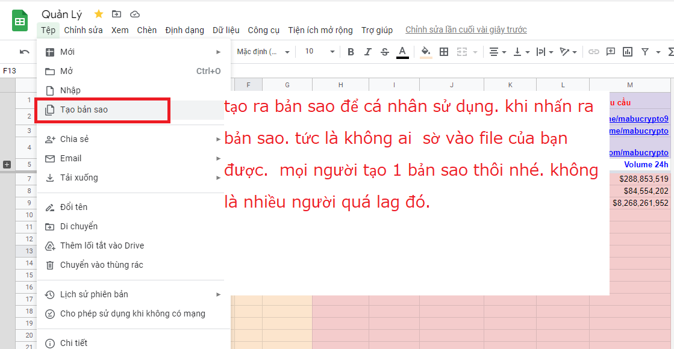The height and width of the screenshot is (349, 674).
Task: Click the name box showing F13
Action: pos(19,71)
